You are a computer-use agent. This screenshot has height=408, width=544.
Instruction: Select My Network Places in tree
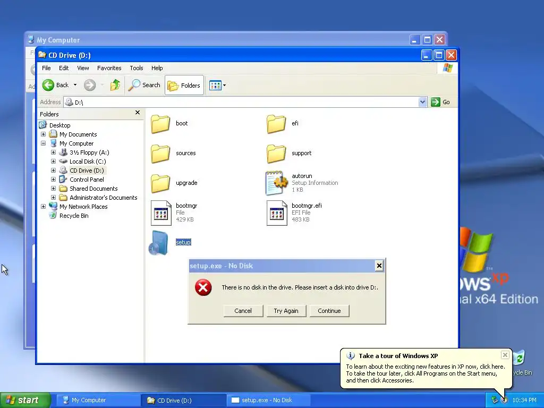pos(83,207)
